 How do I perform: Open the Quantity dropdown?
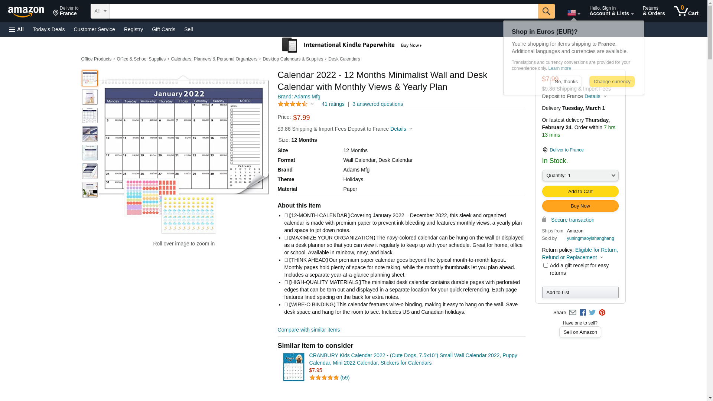(x=580, y=176)
